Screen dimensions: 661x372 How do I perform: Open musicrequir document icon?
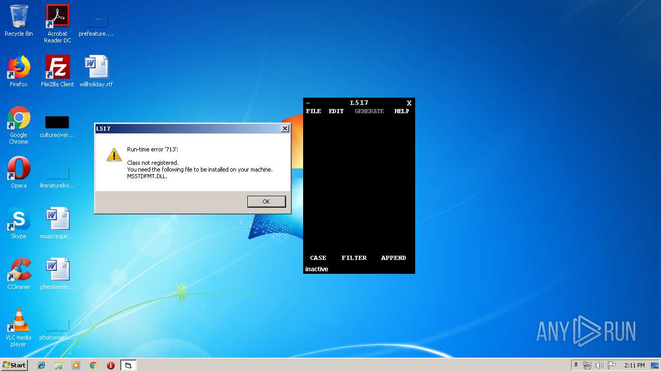(x=57, y=223)
